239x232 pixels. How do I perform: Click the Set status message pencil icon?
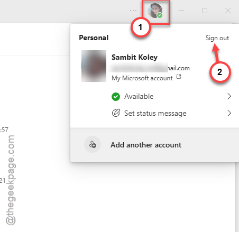pyautogui.click(x=116, y=113)
